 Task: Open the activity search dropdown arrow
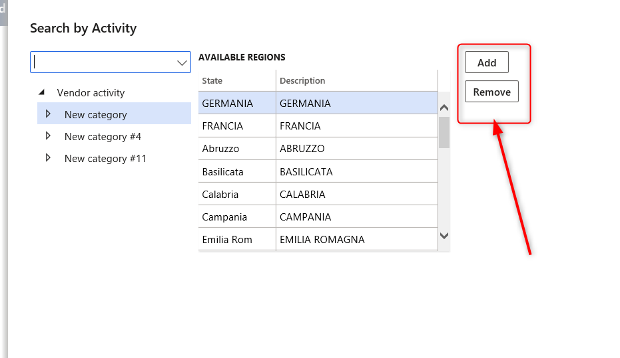tap(182, 62)
